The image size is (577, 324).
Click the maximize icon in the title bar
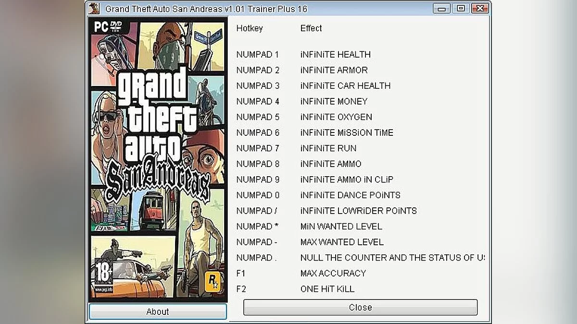[461, 8]
